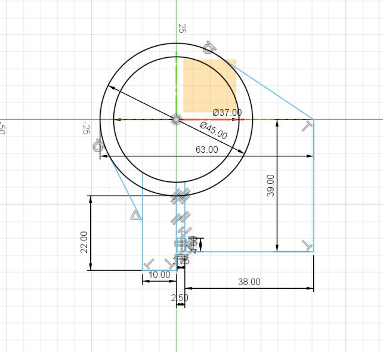Click the 22.00 vertical dimension value
This screenshot has height=352, width=383.
84,242
